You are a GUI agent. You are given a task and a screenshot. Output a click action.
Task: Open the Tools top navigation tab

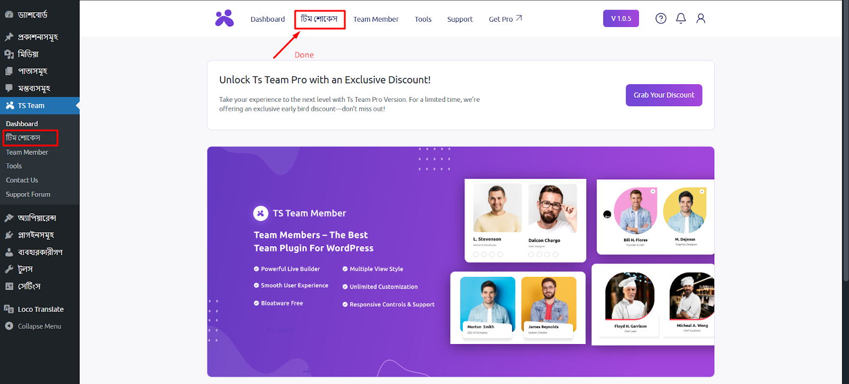423,19
